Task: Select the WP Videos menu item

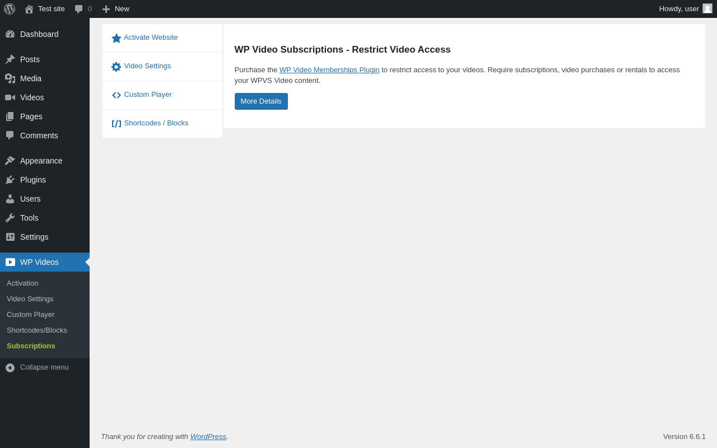Action: [x=45, y=262]
